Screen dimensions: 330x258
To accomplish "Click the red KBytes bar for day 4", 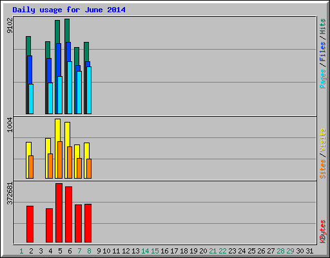I will coord(49,225).
